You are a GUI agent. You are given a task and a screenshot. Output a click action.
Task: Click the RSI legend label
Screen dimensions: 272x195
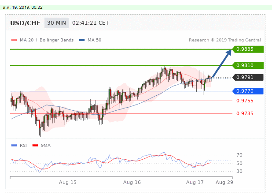23,146
